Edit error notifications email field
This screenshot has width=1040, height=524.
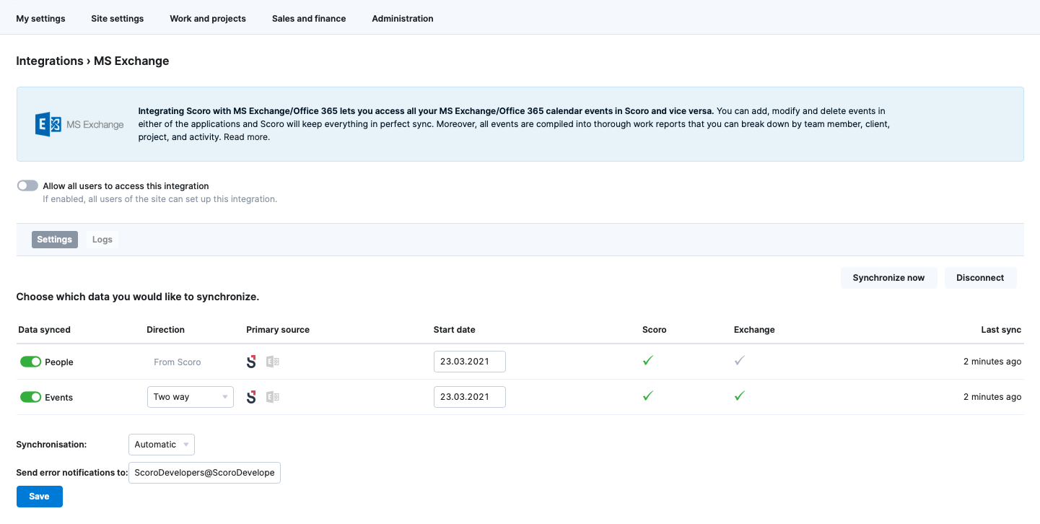(204, 473)
